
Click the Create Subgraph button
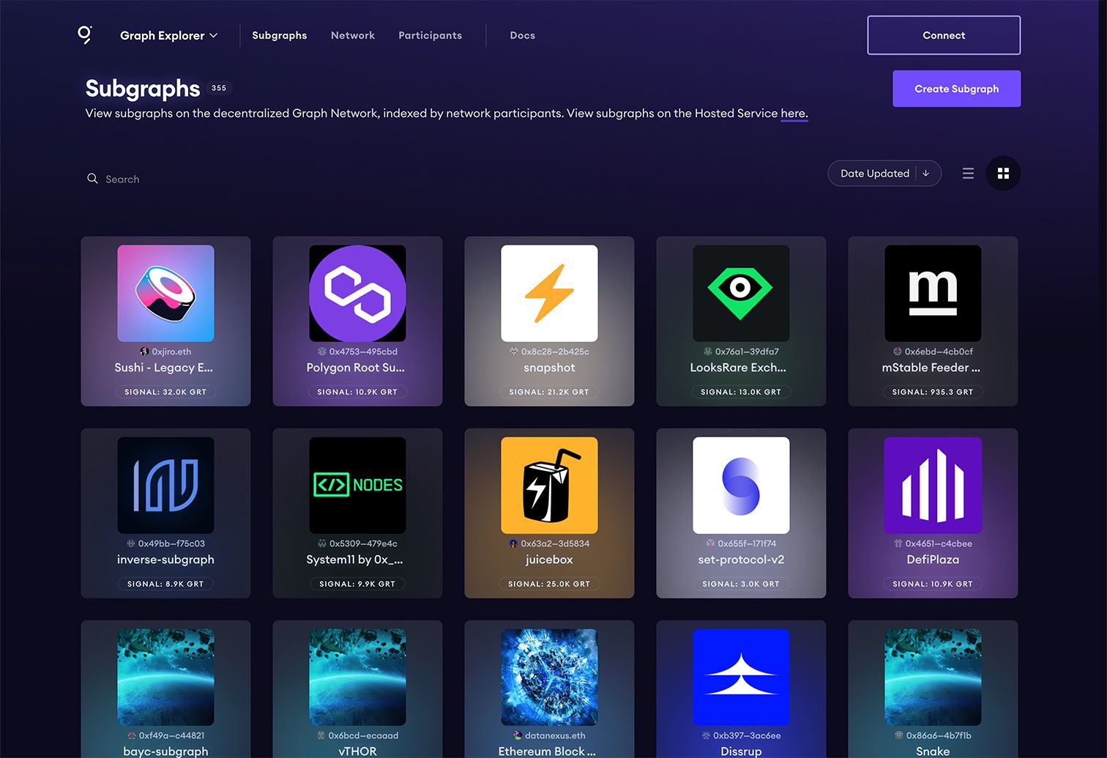point(956,89)
